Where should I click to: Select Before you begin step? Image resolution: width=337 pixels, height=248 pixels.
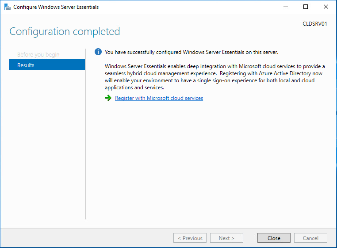click(38, 54)
